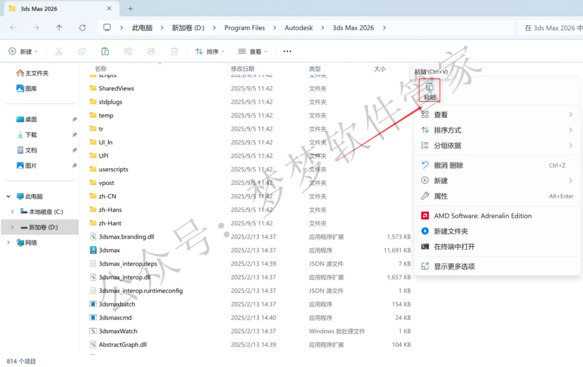Screen dimensions: 583x367
Task: Open the 新建 dropdown in toolbar
Action: pos(23,51)
